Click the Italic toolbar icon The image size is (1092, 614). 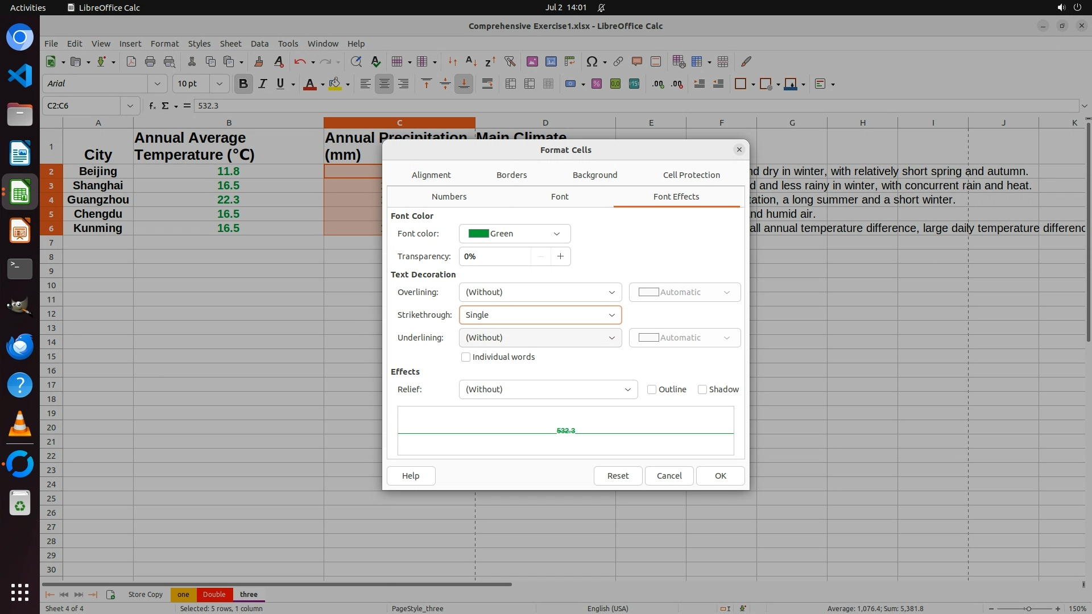click(x=262, y=84)
